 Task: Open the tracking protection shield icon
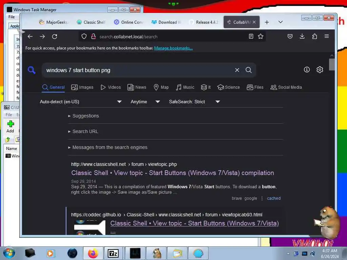[x=84, y=36]
